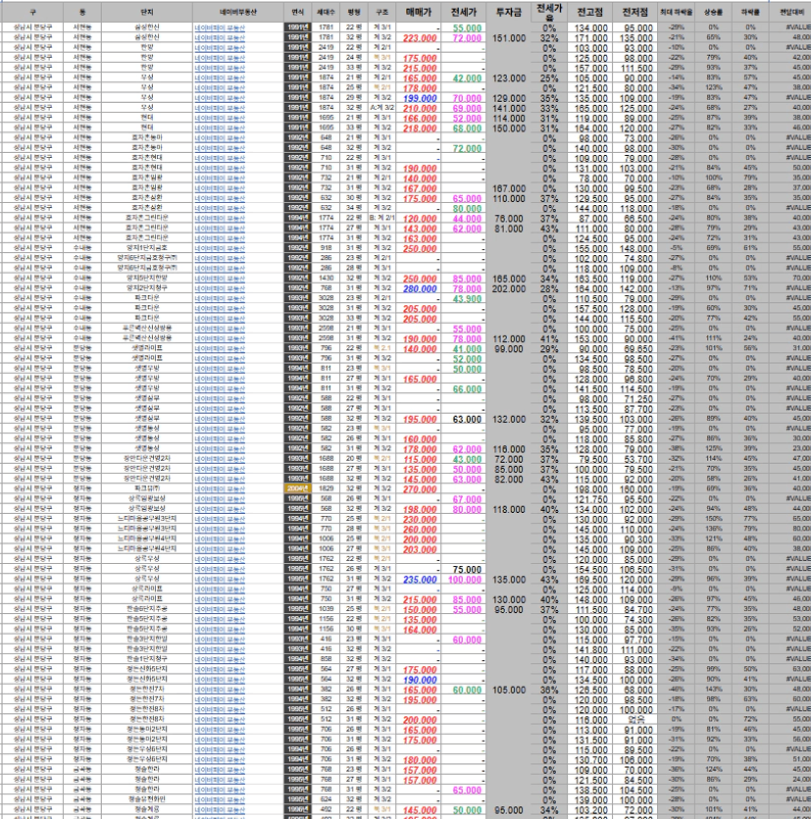
Task: Select the 전세가율 column header
Action: pyautogui.click(x=549, y=11)
